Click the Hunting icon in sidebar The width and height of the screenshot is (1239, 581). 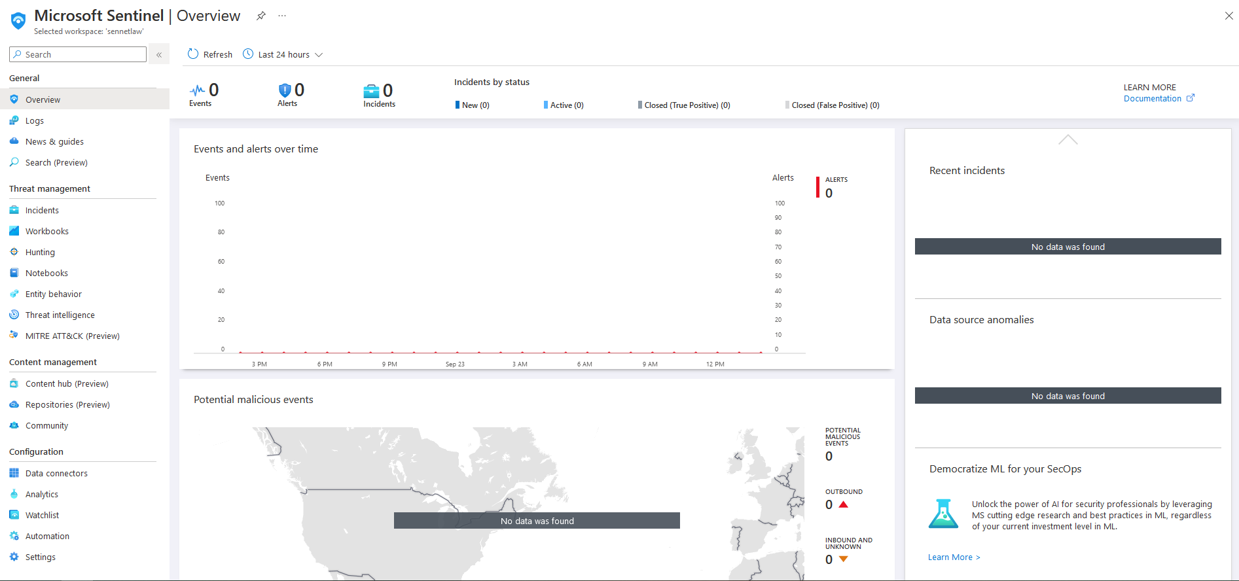[x=14, y=252]
